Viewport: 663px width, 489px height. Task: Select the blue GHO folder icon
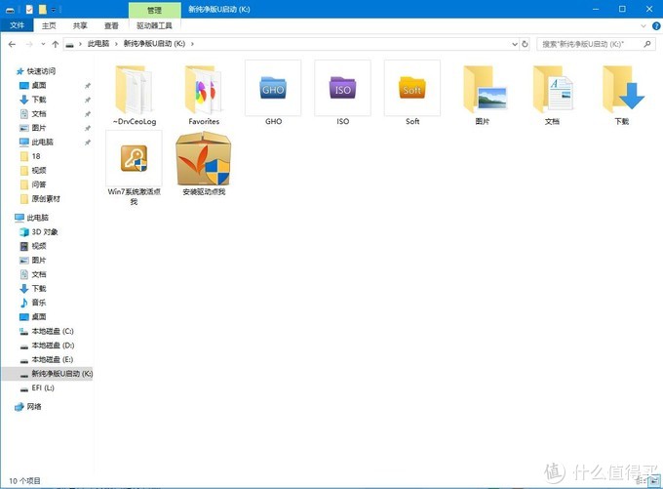click(273, 88)
